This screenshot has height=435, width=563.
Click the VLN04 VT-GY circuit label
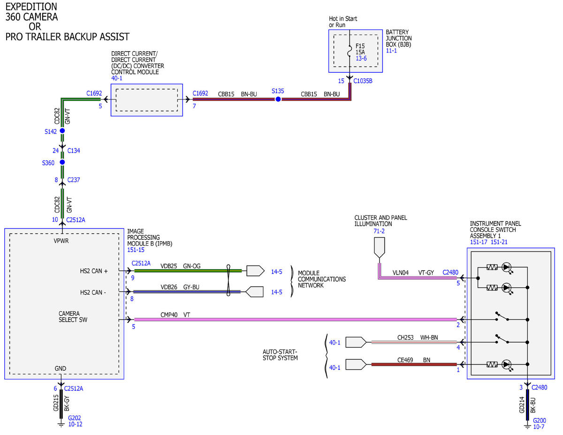click(x=413, y=272)
